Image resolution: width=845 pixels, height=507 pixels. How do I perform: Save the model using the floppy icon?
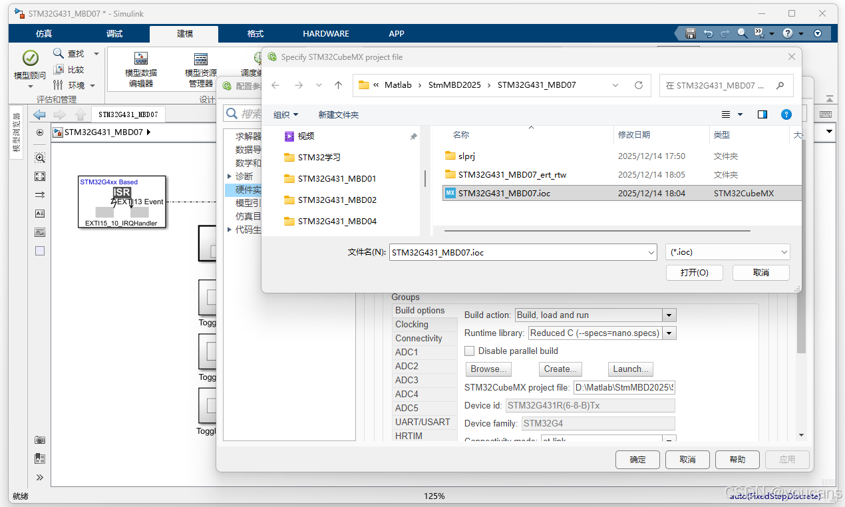coord(691,33)
